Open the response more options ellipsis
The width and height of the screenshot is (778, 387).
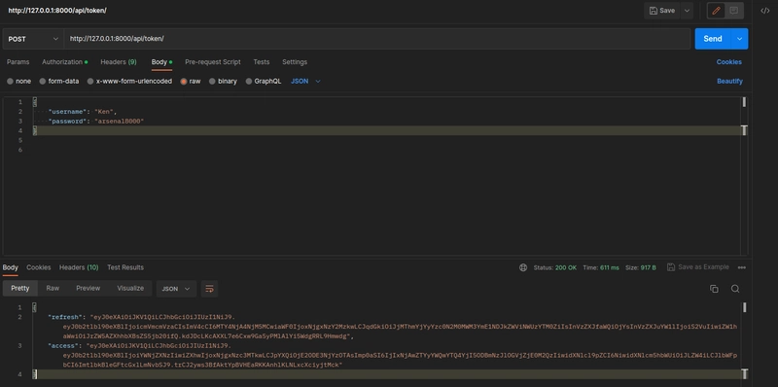(742, 267)
